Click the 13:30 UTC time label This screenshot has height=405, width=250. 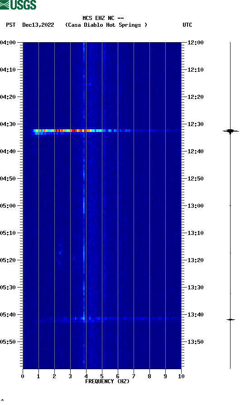[x=195, y=288]
